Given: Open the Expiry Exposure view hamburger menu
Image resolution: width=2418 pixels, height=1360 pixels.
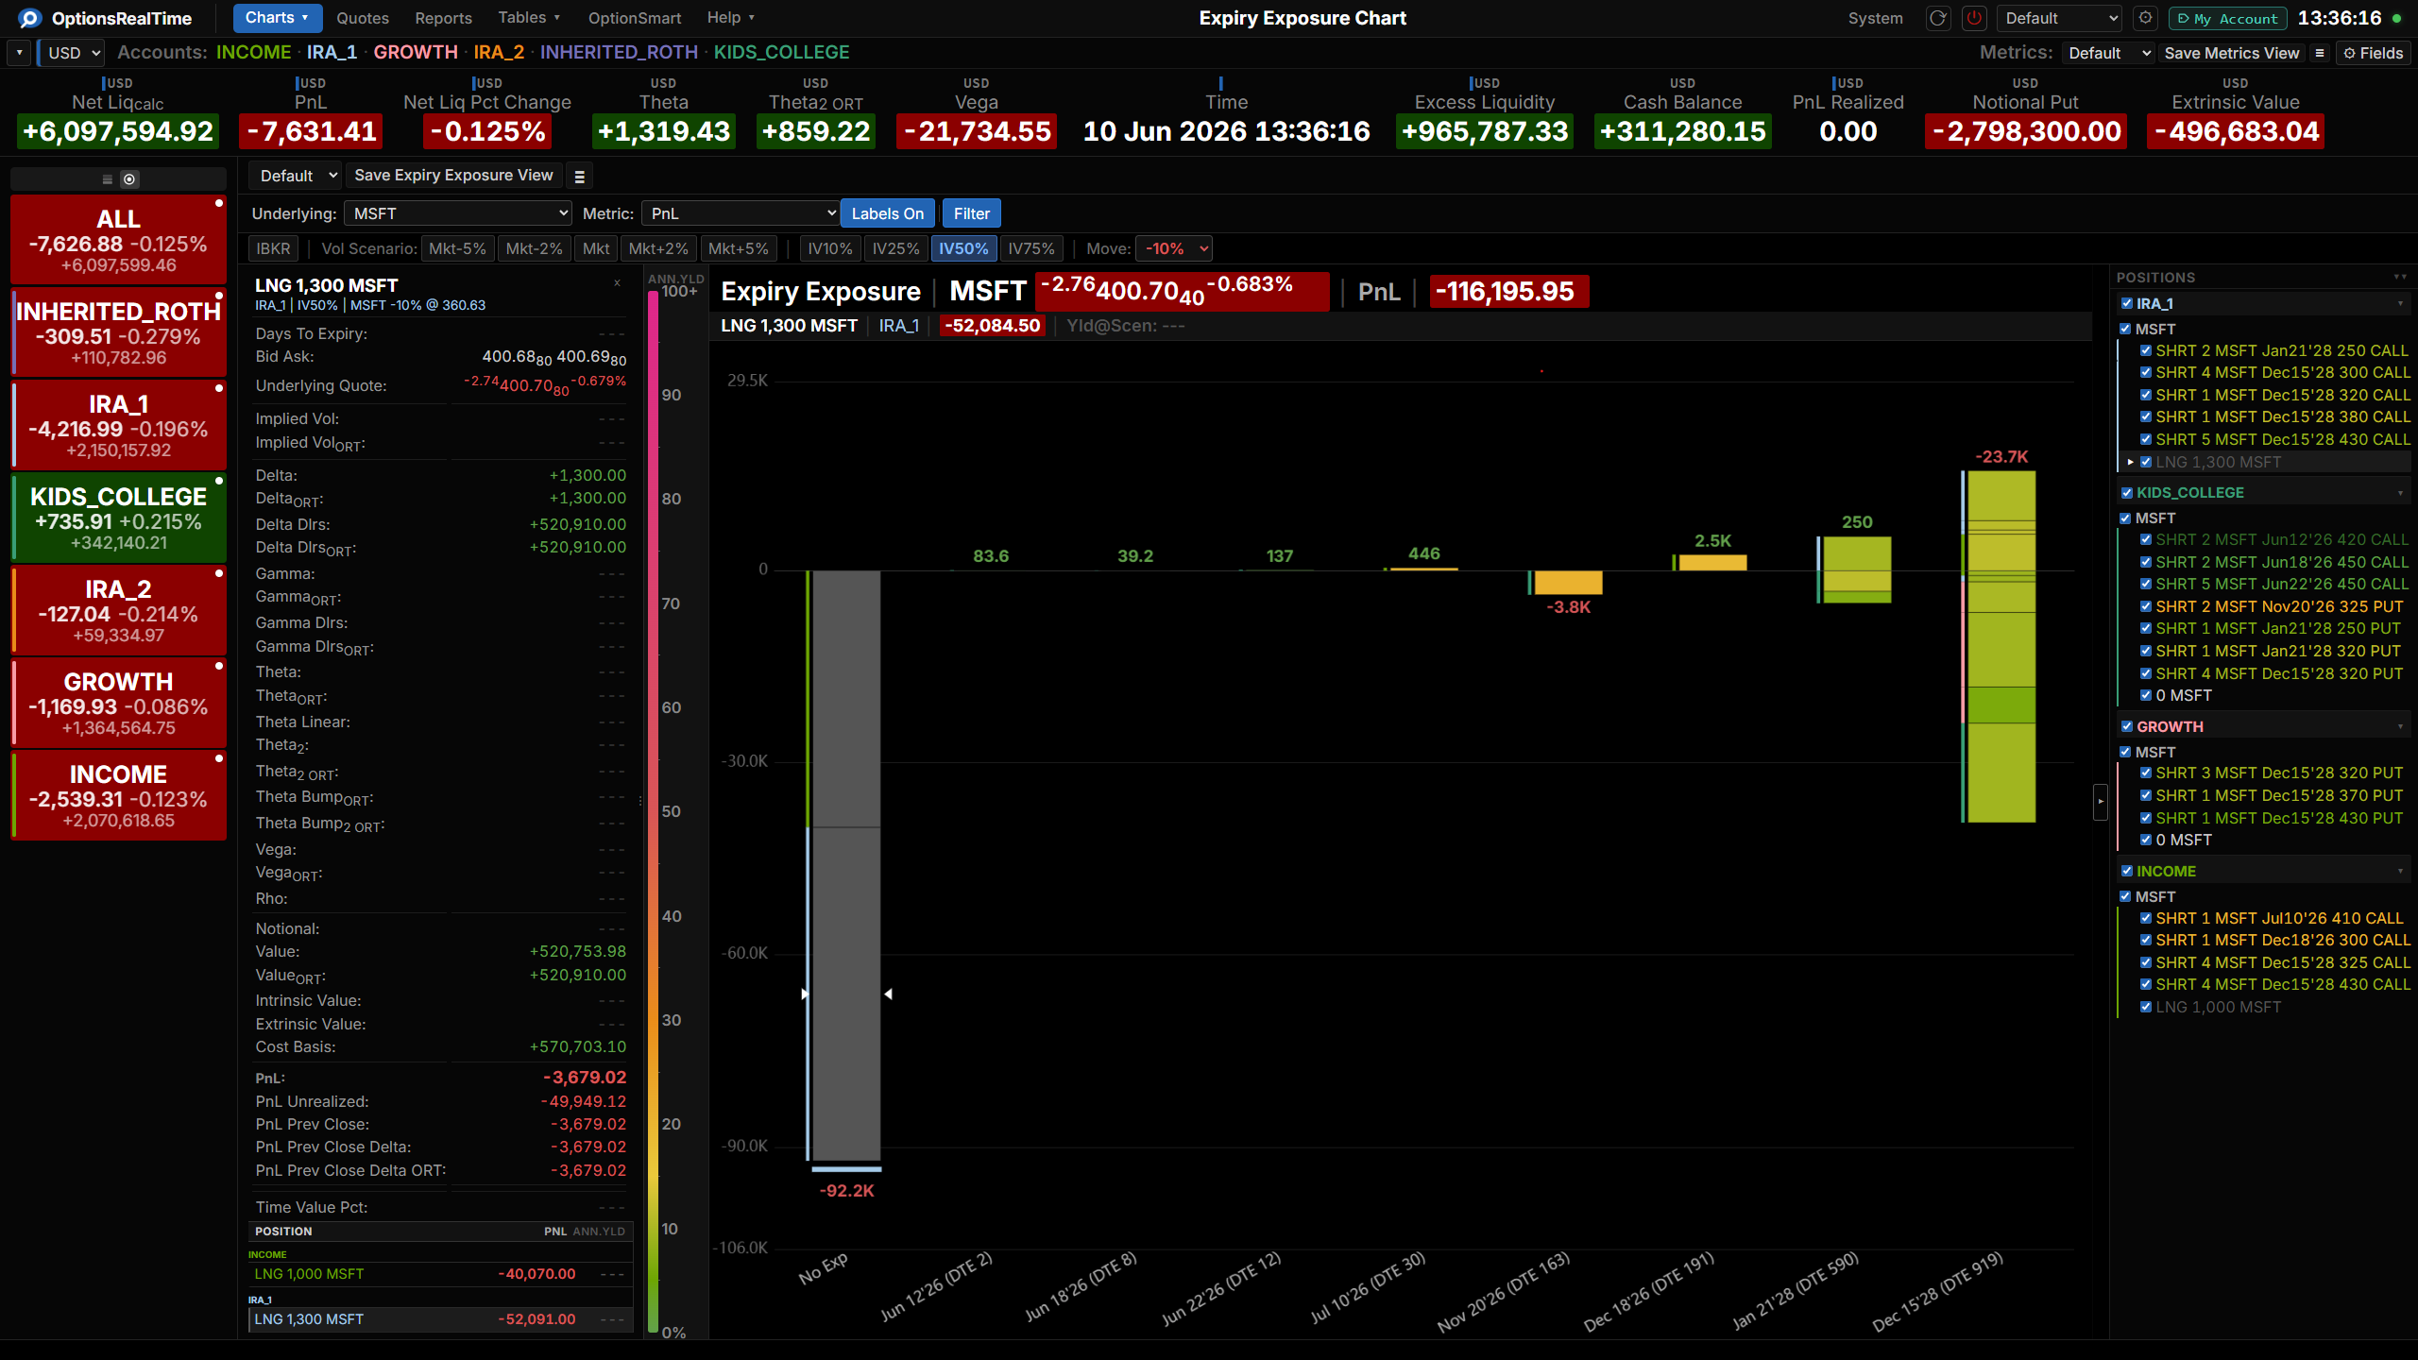Looking at the screenshot, I should 580,176.
